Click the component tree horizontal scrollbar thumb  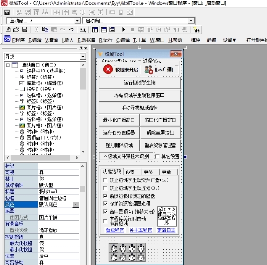tap(40, 158)
